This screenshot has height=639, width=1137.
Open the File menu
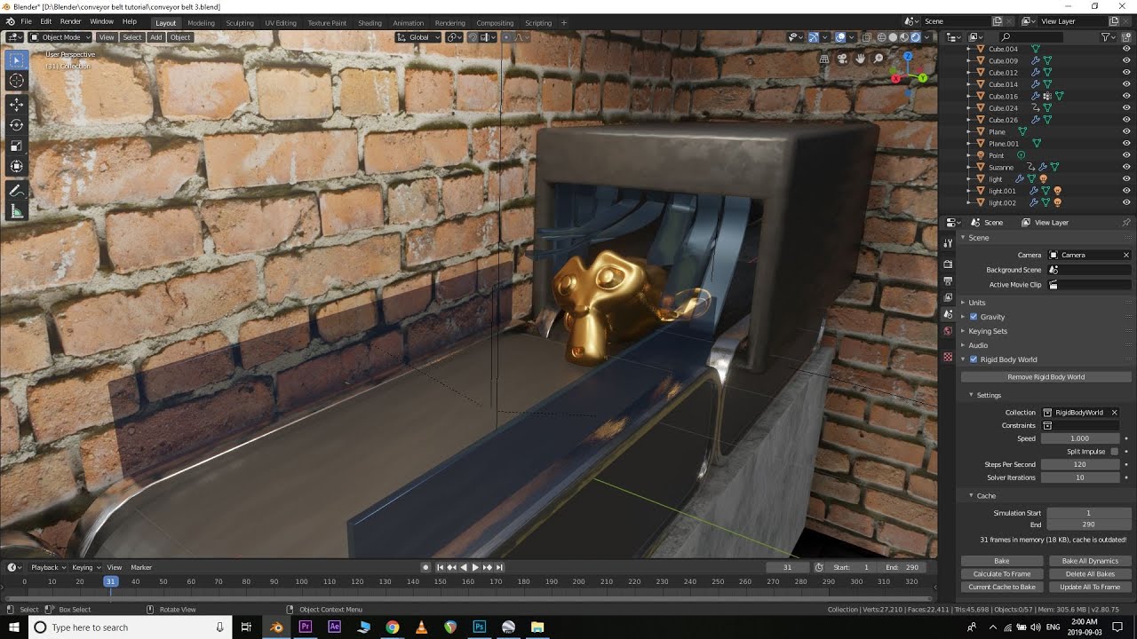point(26,21)
